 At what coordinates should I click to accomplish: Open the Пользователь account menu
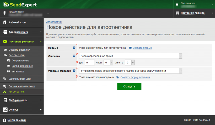194,4
